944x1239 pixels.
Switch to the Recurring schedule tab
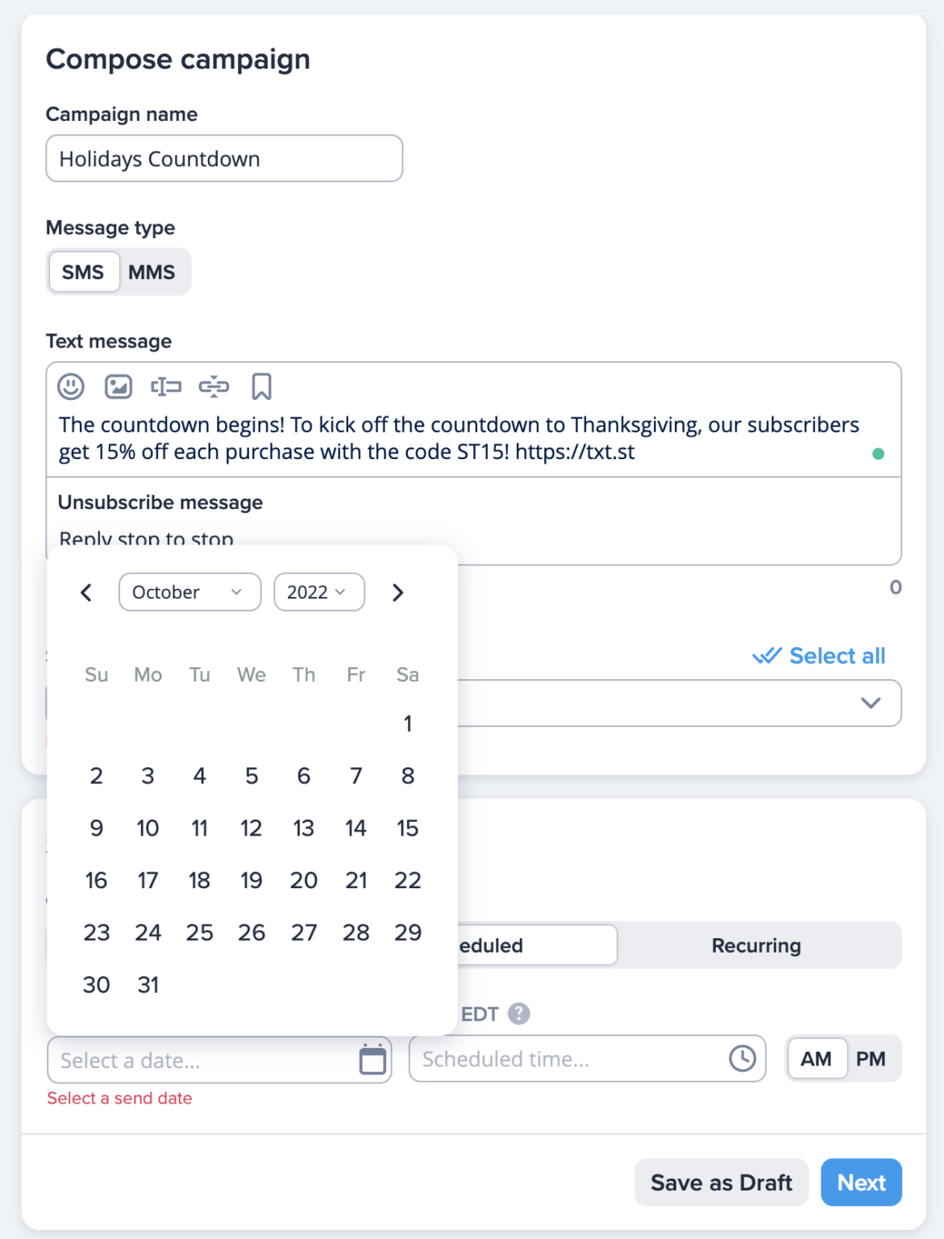point(756,945)
